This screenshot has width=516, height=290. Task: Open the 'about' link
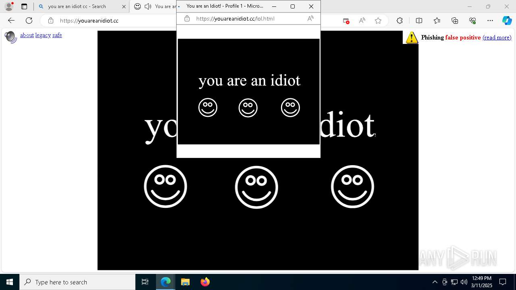tap(27, 35)
